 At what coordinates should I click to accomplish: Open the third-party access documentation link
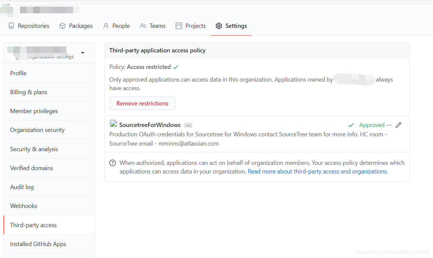point(317,171)
